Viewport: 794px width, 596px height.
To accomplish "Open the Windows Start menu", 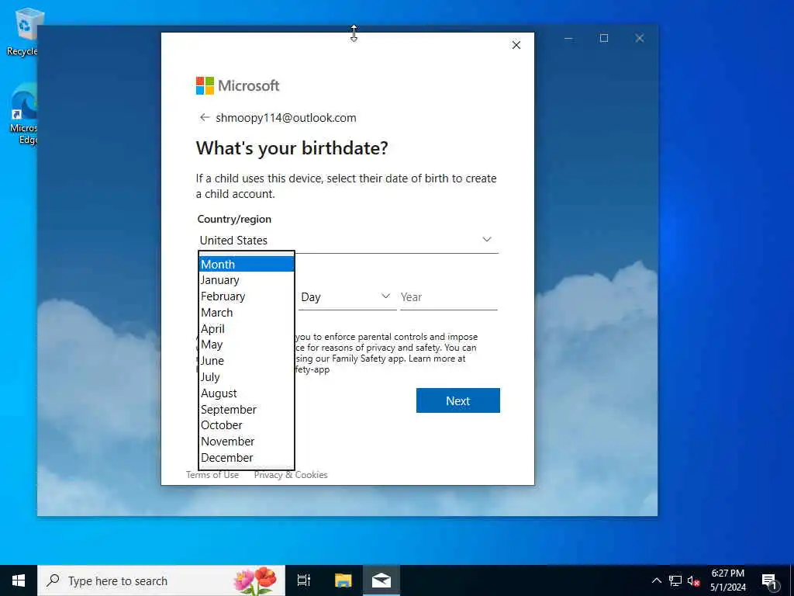I will 19,580.
